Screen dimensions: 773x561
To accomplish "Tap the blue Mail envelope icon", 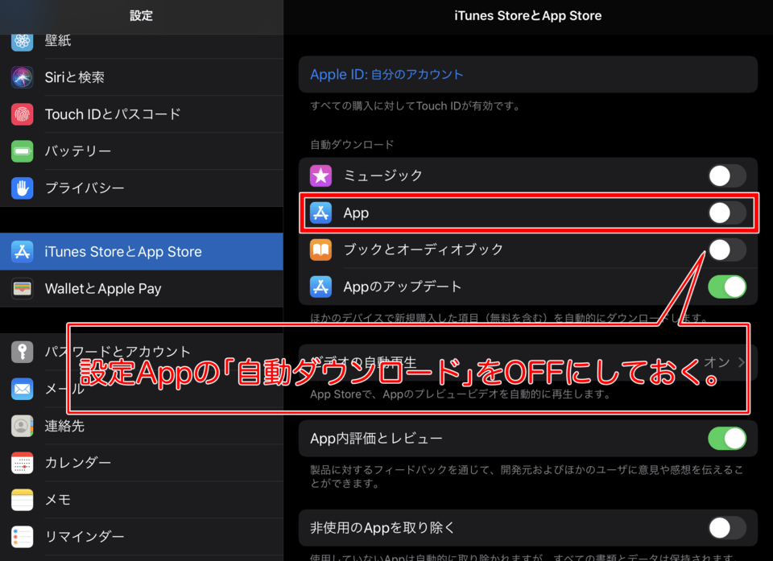I will [23, 389].
